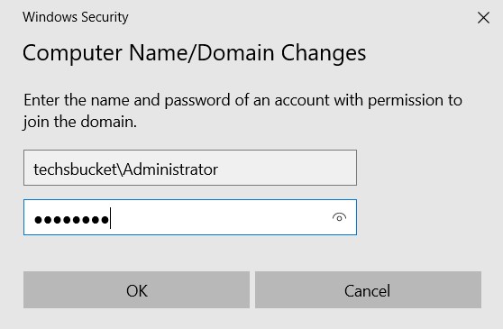The height and width of the screenshot is (329, 503).
Task: Cancel the domain join prompt
Action: [368, 290]
